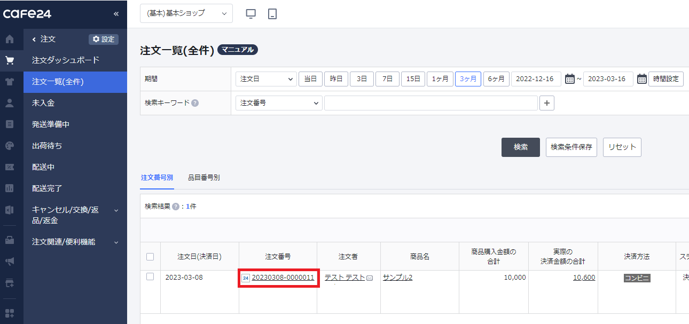Check the box for the 2023-03-08 order row
Screen dimensions: 689x324
click(x=150, y=276)
